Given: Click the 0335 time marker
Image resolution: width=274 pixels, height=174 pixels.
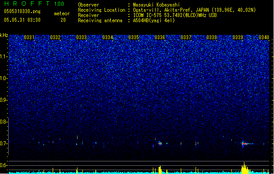Looking at the screenshot, I should 134,37.
